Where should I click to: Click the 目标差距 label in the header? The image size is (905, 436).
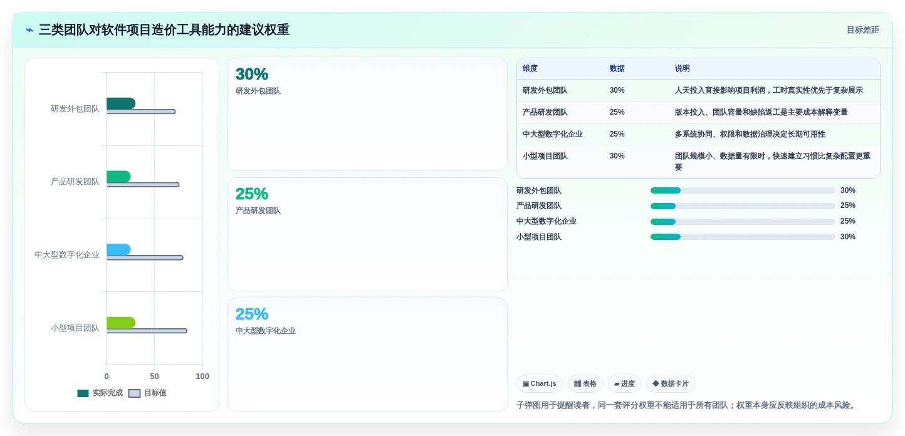pos(863,30)
